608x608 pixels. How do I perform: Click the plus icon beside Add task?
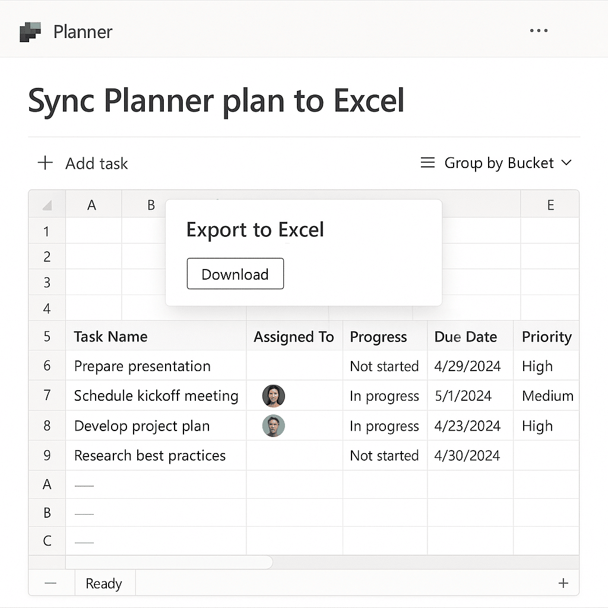[45, 163]
